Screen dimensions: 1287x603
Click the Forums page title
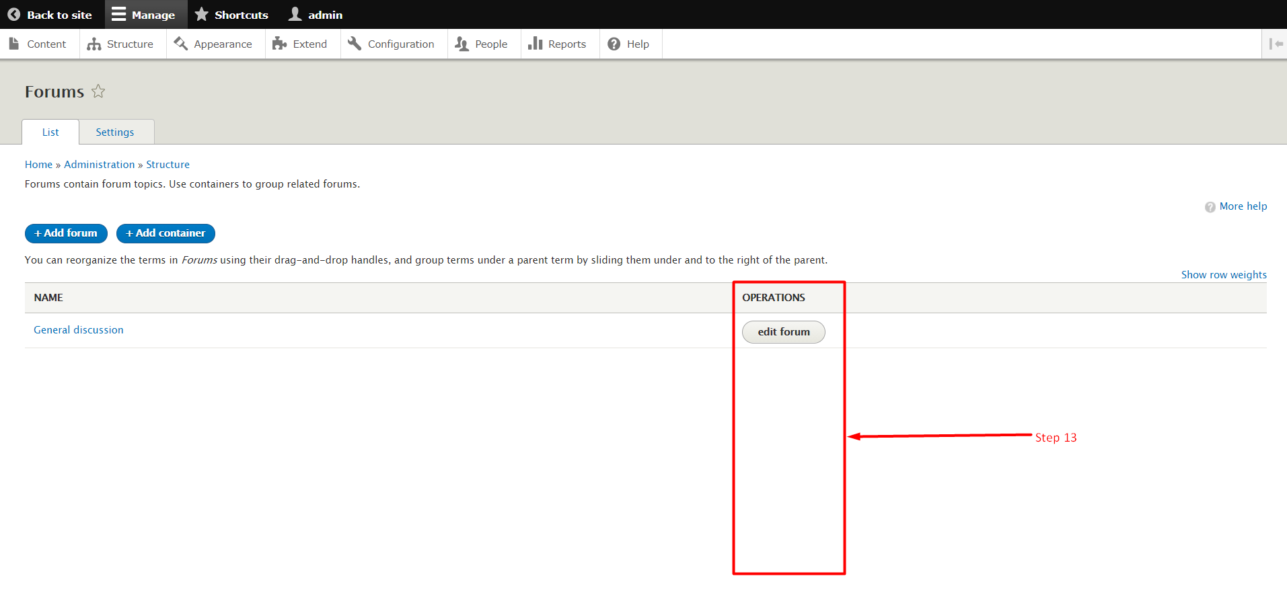point(54,91)
